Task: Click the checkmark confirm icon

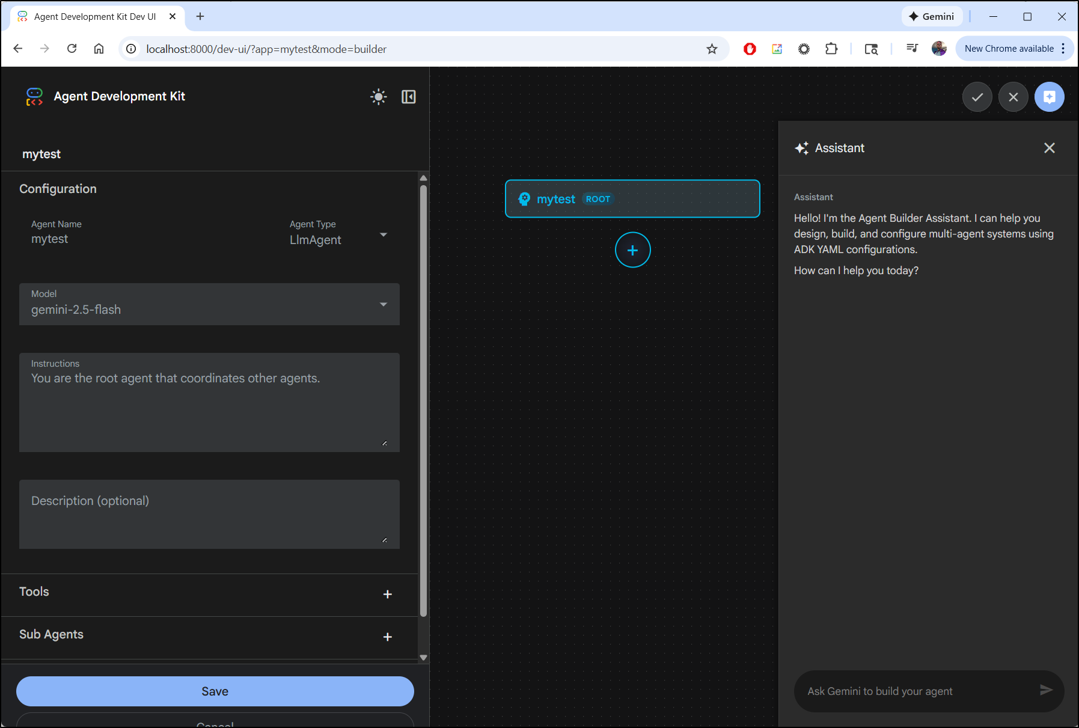Action: (x=977, y=97)
